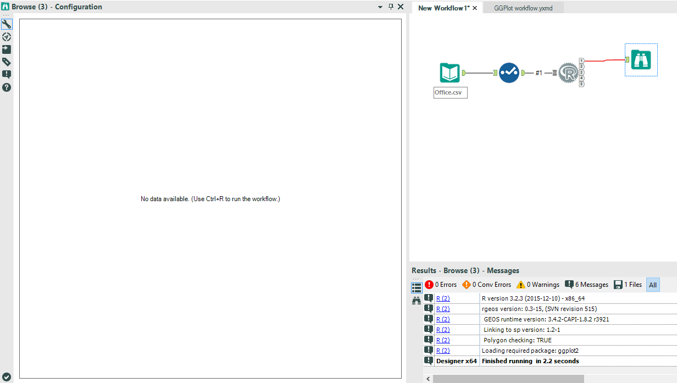Open R (2) link on 'Linking to sp' row
This screenshot has height=383, width=677.
pyautogui.click(x=443, y=330)
